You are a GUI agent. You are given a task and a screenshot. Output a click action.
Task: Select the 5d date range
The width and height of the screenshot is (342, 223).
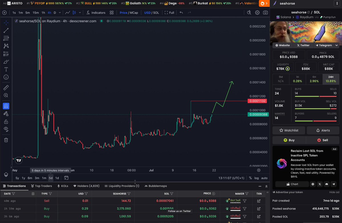50,178
